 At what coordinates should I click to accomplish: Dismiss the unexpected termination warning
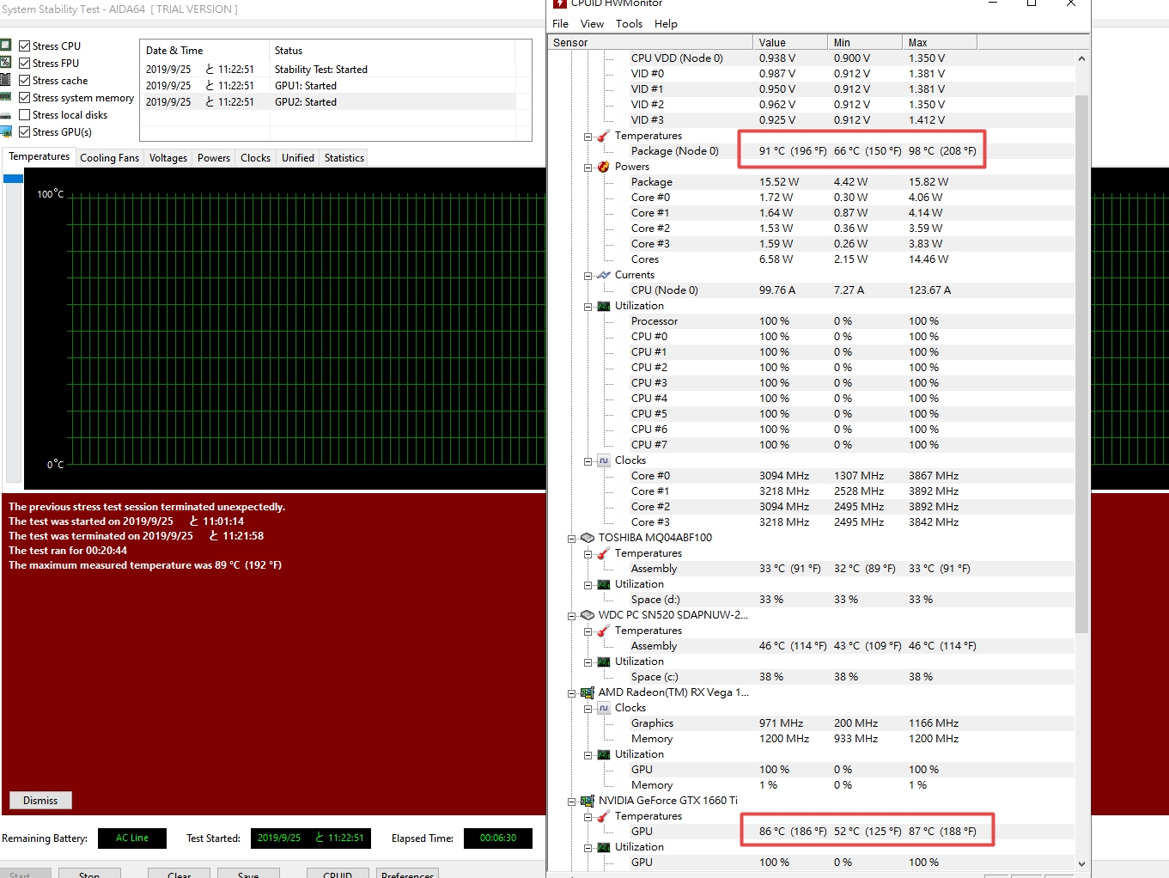click(x=40, y=800)
